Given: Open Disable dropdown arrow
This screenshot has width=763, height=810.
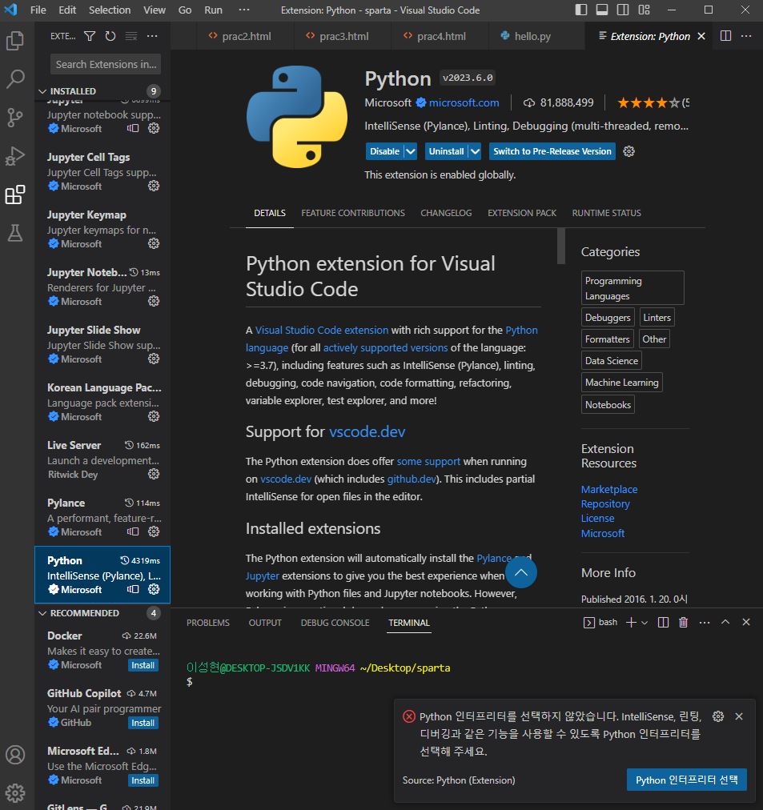Looking at the screenshot, I should [410, 151].
